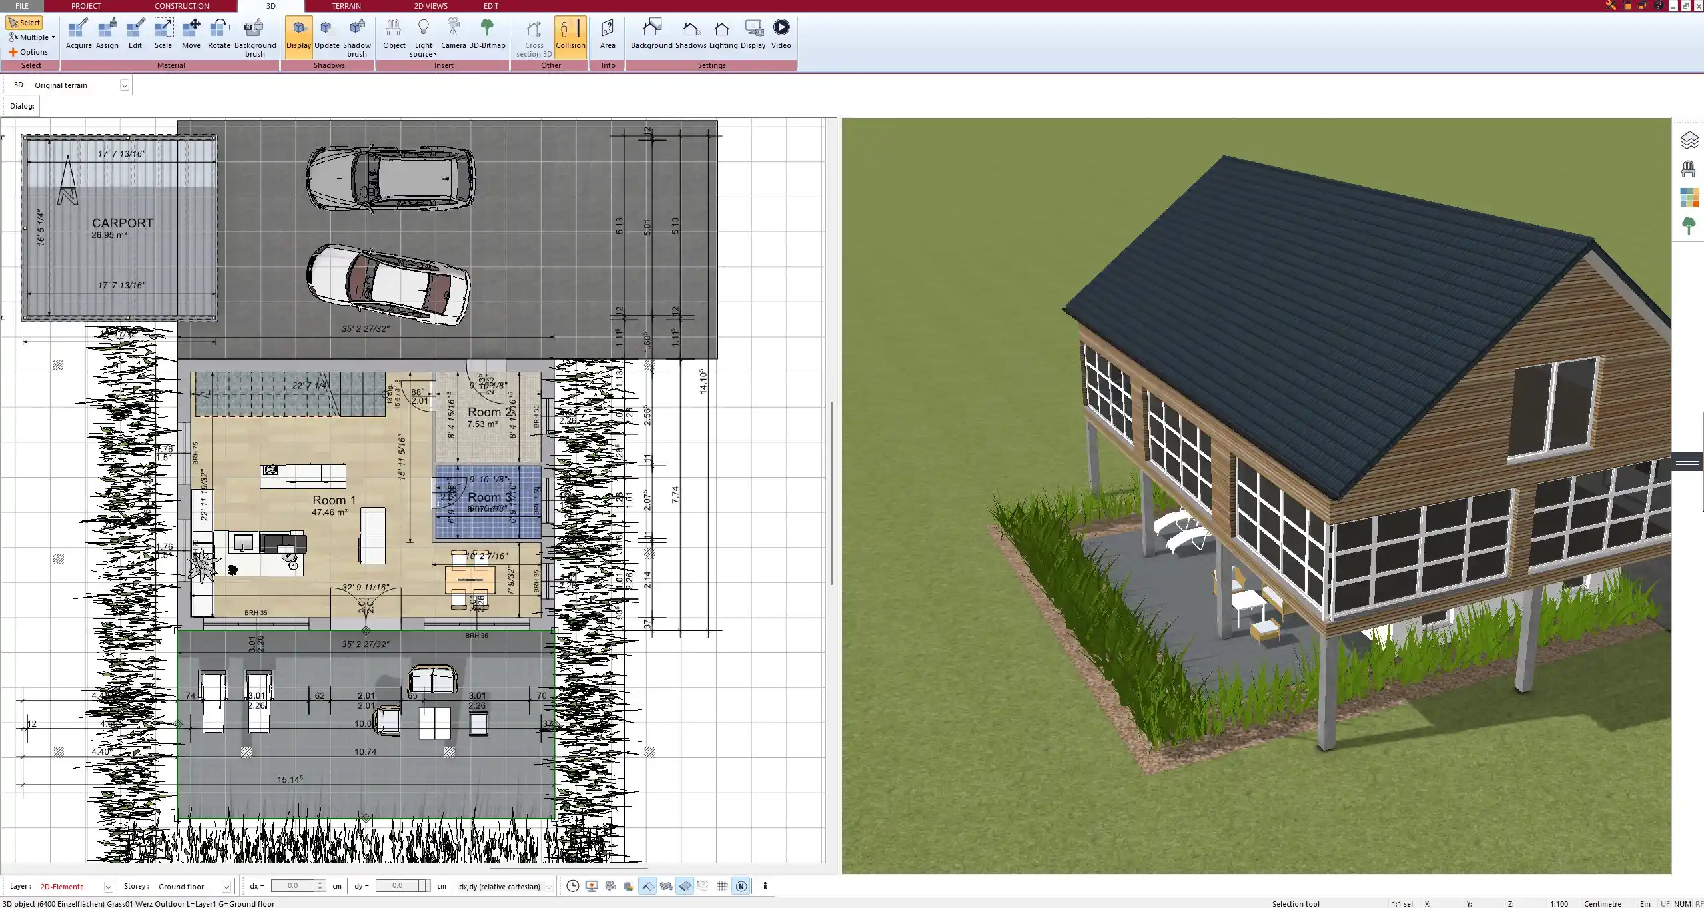Viewport: 1704px width, 908px height.
Task: Click the layers stack sidebar icon
Action: coord(1689,140)
